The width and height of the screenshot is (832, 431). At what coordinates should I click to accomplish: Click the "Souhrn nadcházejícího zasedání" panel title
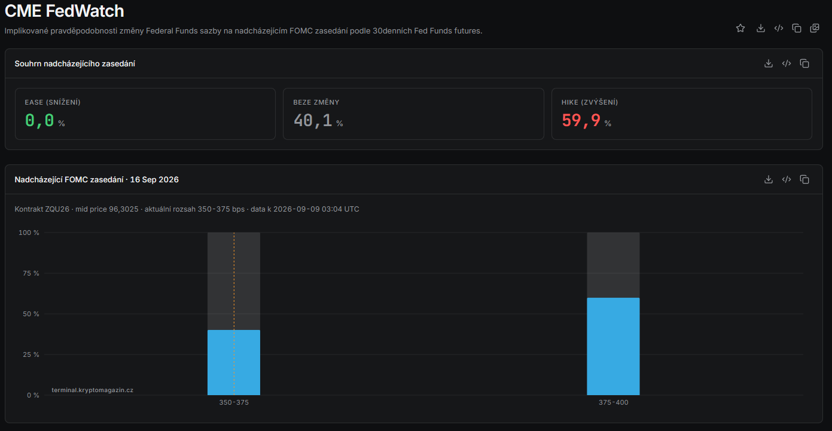75,63
